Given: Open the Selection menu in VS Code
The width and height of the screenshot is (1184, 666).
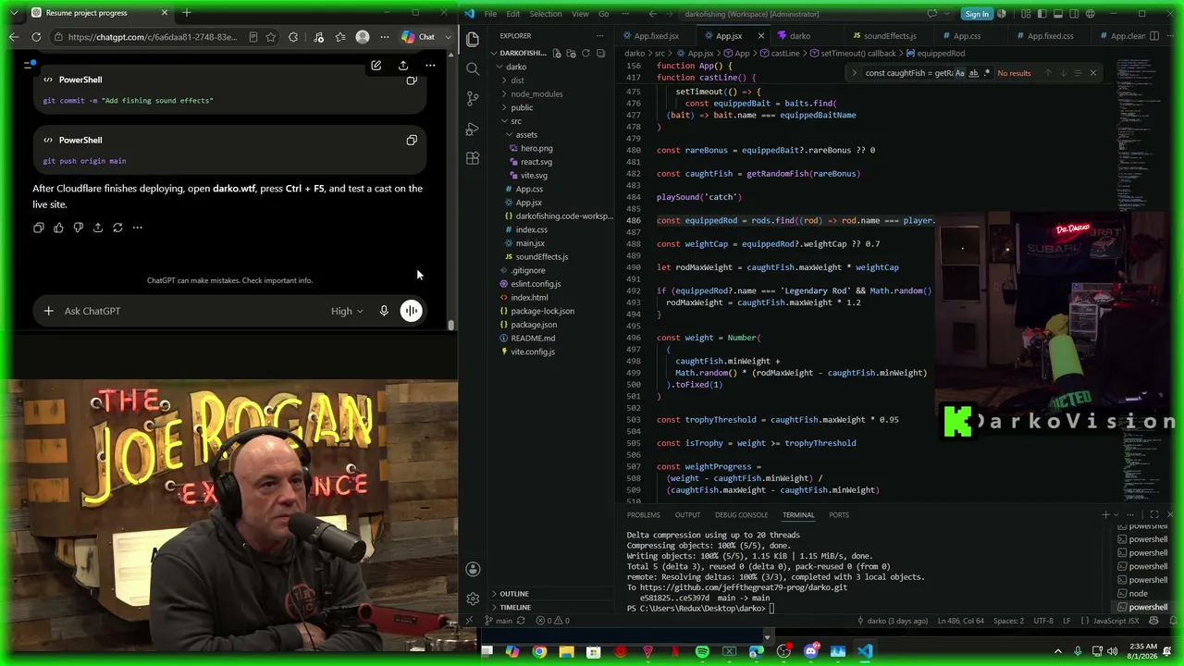Looking at the screenshot, I should point(546,14).
